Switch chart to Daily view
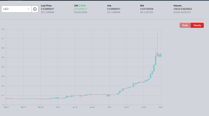The width and height of the screenshot is (209, 116). (185, 25)
